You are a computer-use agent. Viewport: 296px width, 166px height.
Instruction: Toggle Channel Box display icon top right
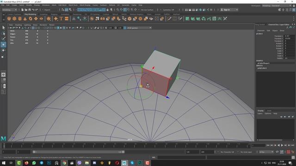pos(294,10)
